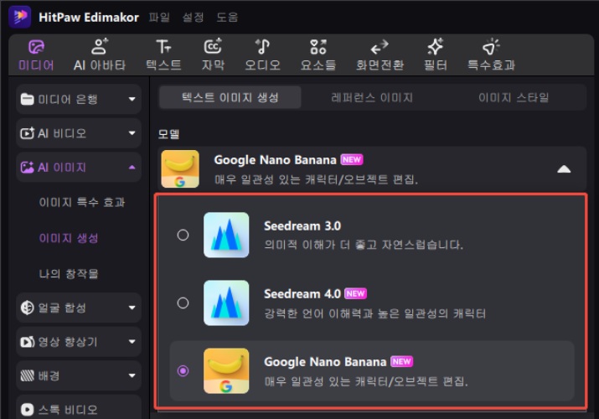The width and height of the screenshot is (599, 419).
Task: Open the 화면전환 transitions arrows icon
Action: coord(380,48)
